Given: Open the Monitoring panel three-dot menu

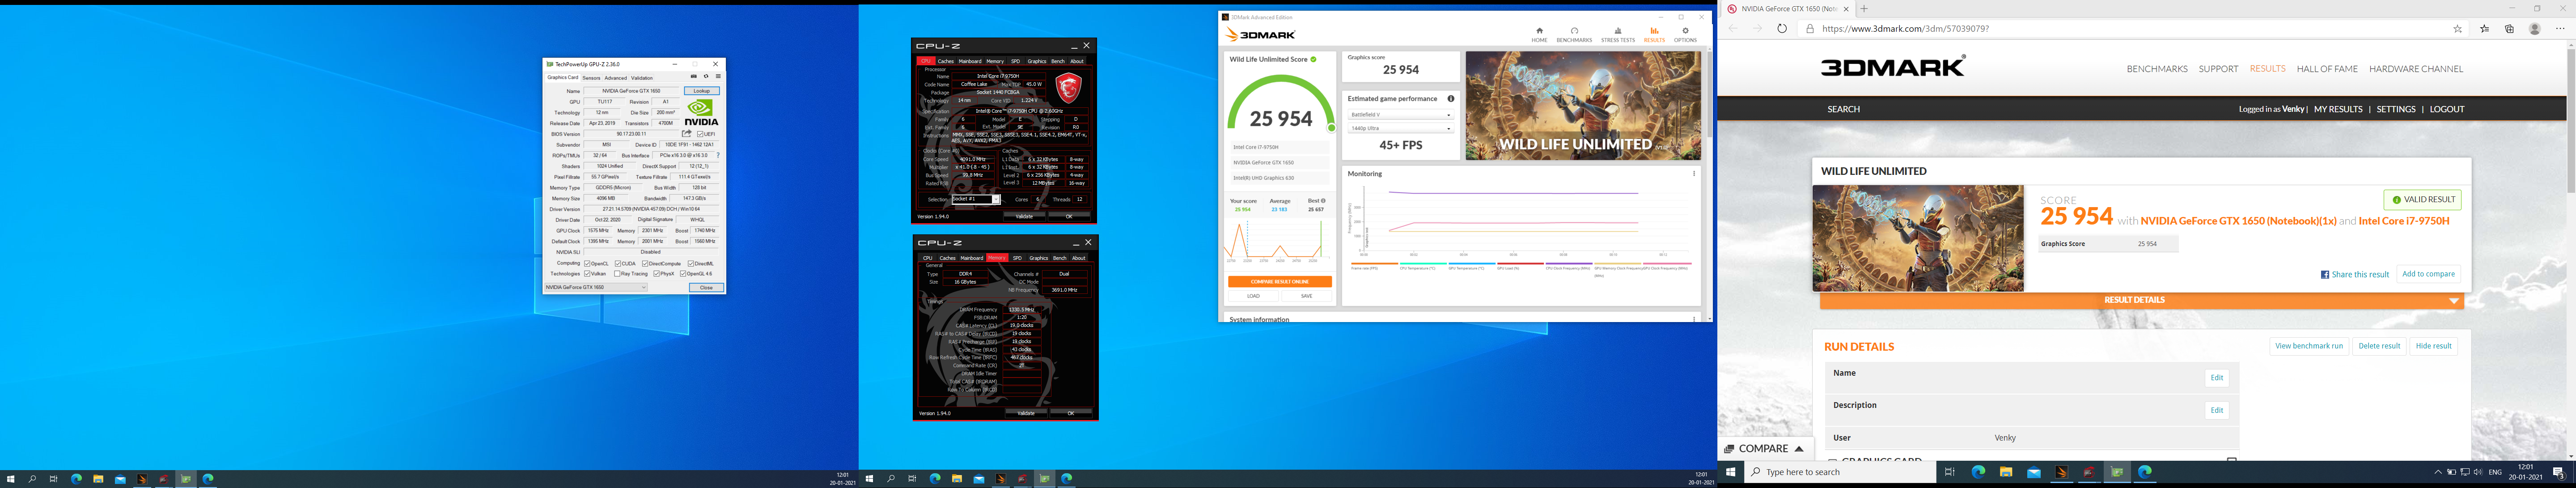Looking at the screenshot, I should tap(1694, 174).
